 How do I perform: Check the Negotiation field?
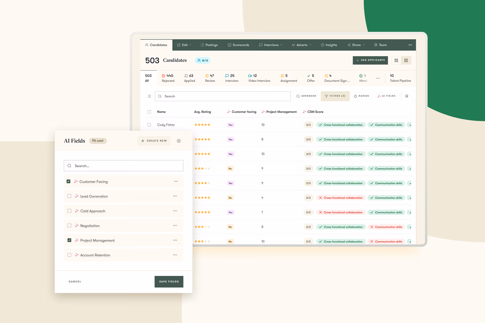coord(69,225)
